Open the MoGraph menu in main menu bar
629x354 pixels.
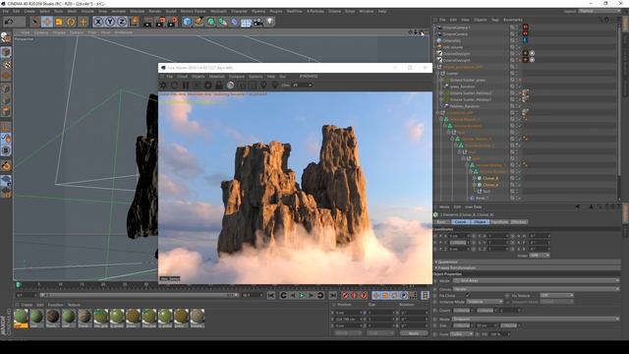tap(218, 11)
